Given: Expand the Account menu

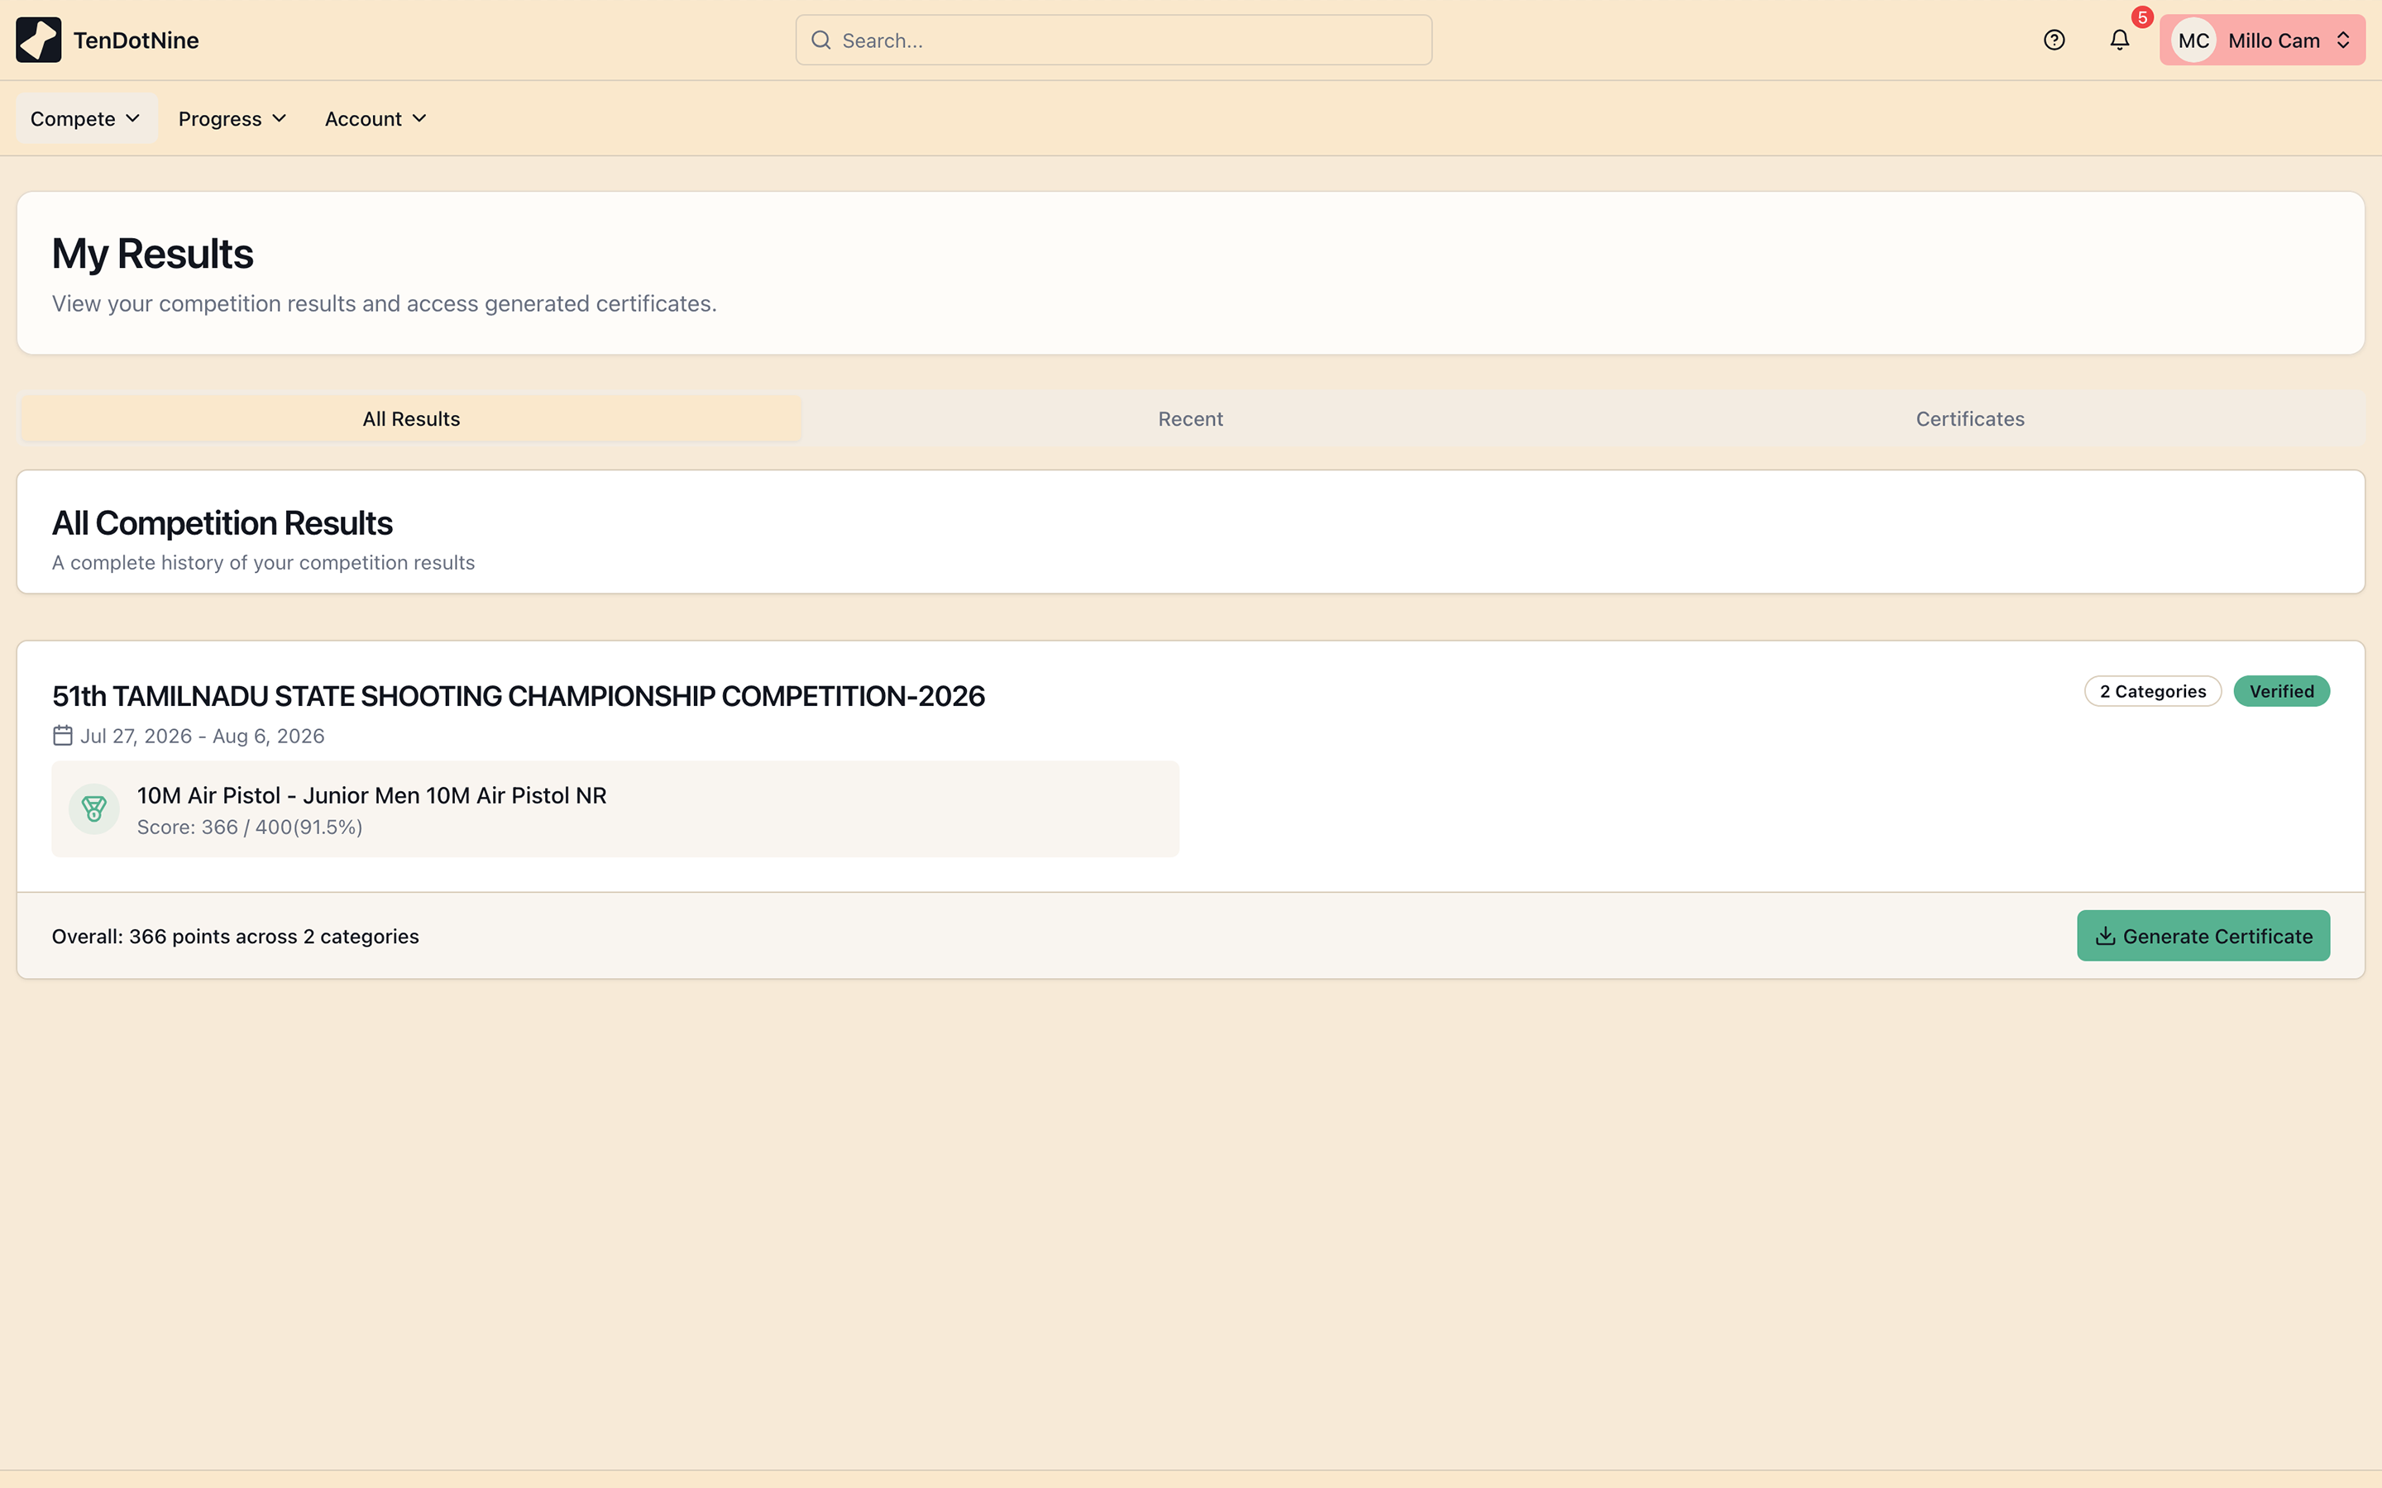Looking at the screenshot, I should (376, 119).
